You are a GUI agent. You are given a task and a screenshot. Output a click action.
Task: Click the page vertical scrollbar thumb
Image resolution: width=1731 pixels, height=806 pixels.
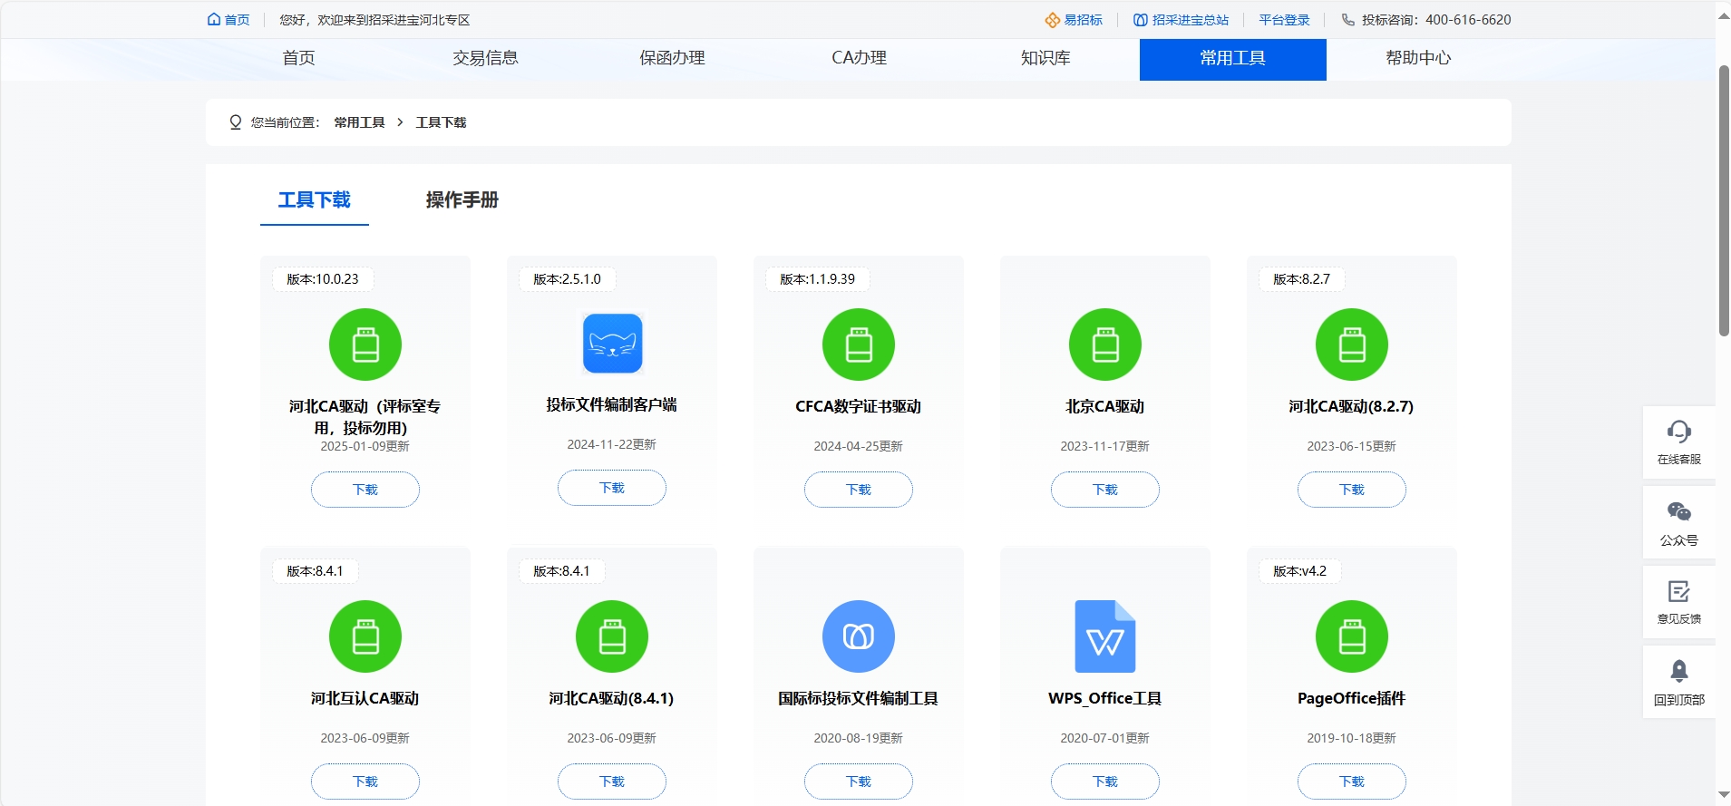pos(1723,199)
